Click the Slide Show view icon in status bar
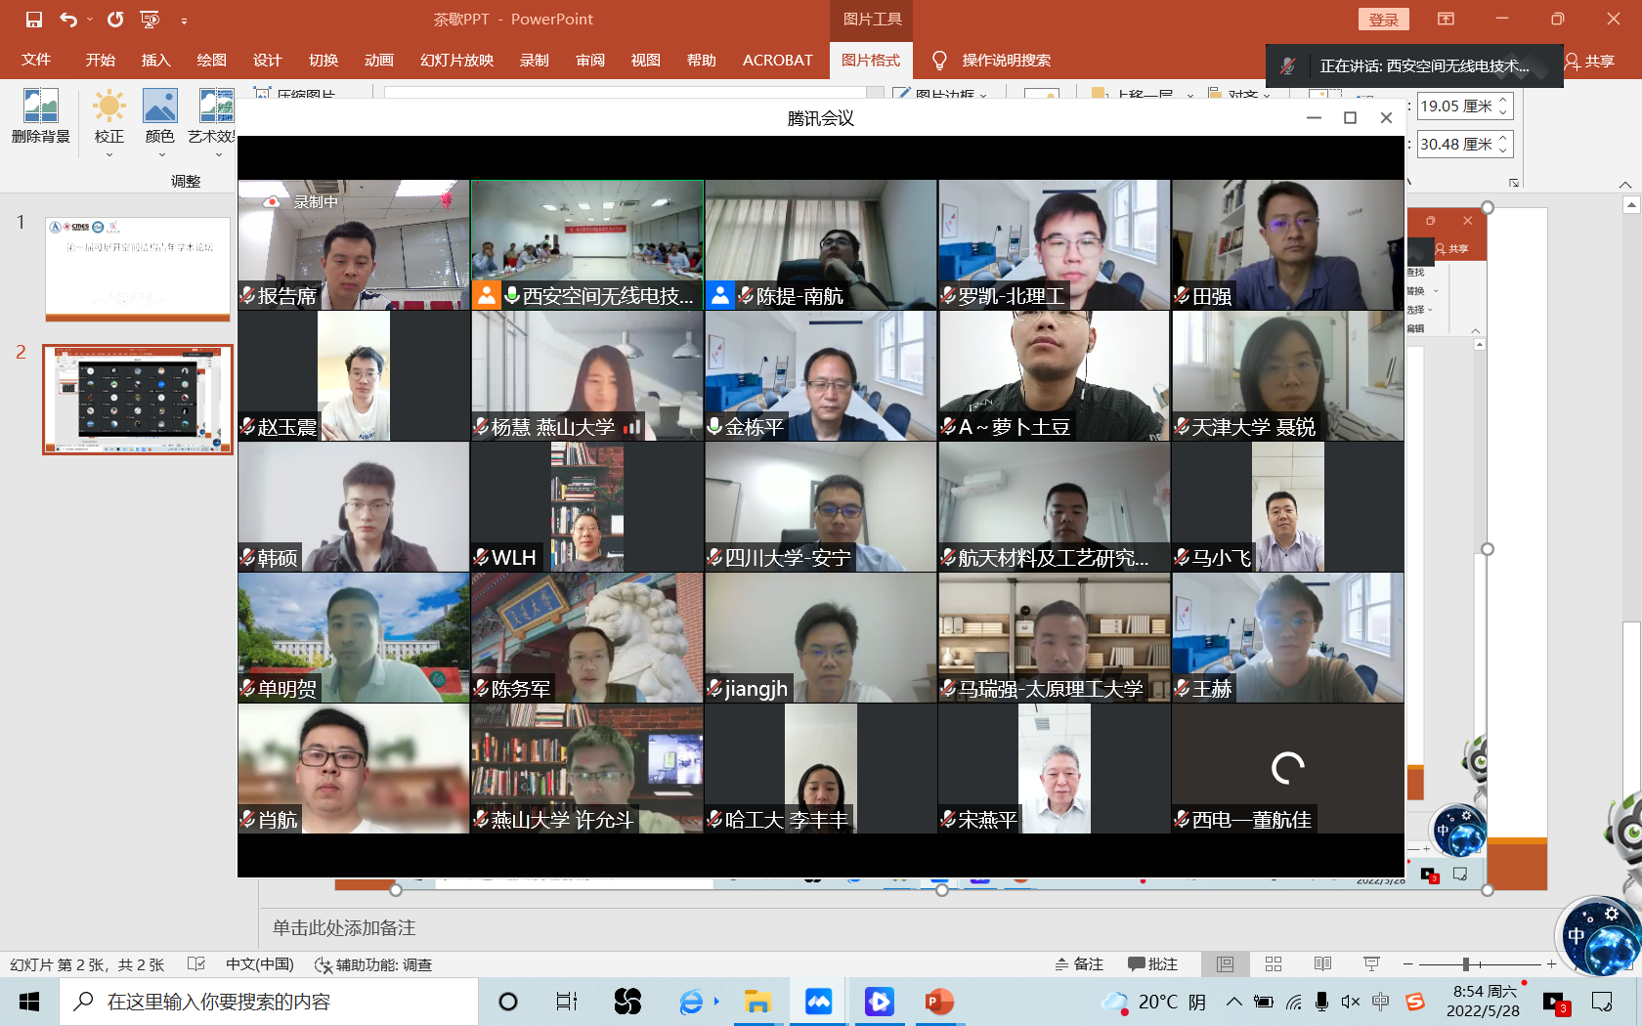Viewport: 1642px width, 1026px height. click(x=1371, y=964)
